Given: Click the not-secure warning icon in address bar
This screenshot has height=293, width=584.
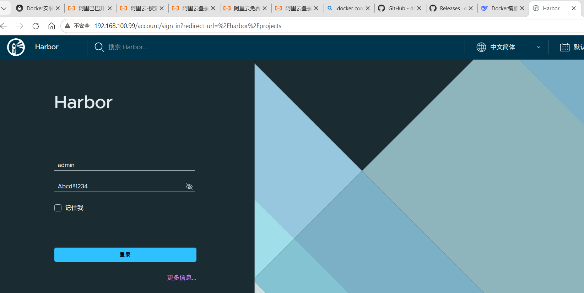Looking at the screenshot, I should (x=67, y=26).
